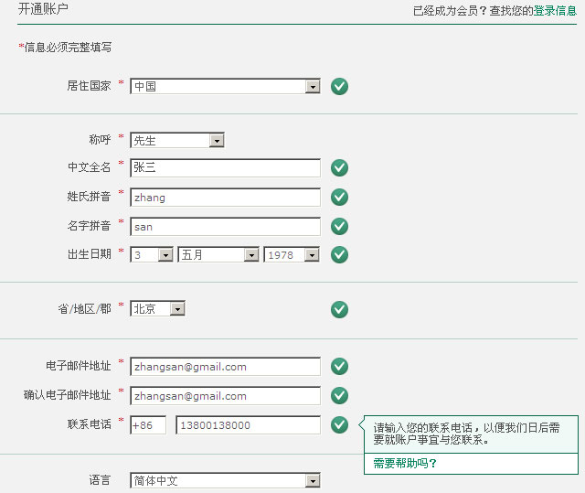Open the 省/地区/郡 province dropdown
The width and height of the screenshot is (585, 493).
click(157, 309)
